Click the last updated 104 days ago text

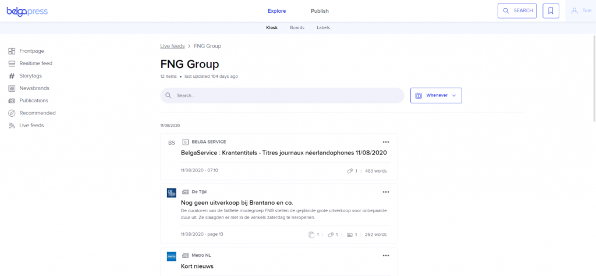(211, 76)
